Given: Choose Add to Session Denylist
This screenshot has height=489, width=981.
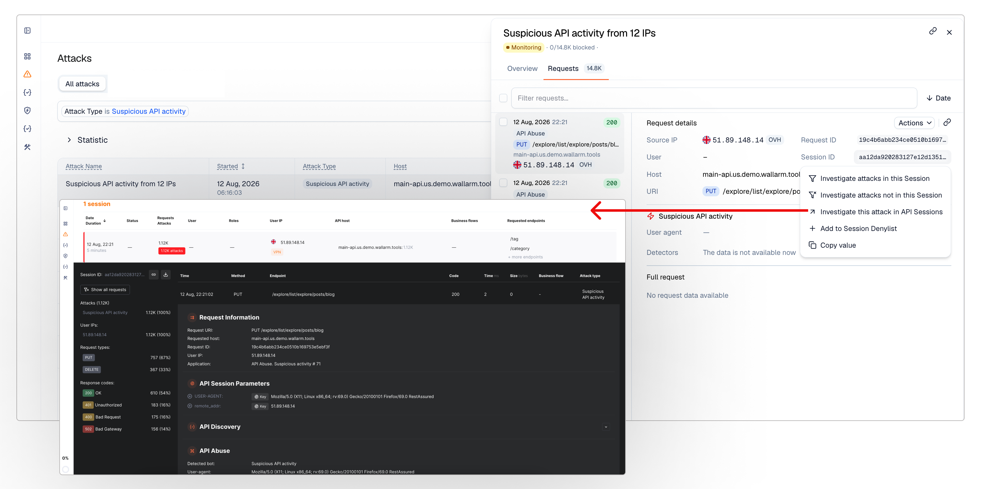Looking at the screenshot, I should tap(875, 228).
